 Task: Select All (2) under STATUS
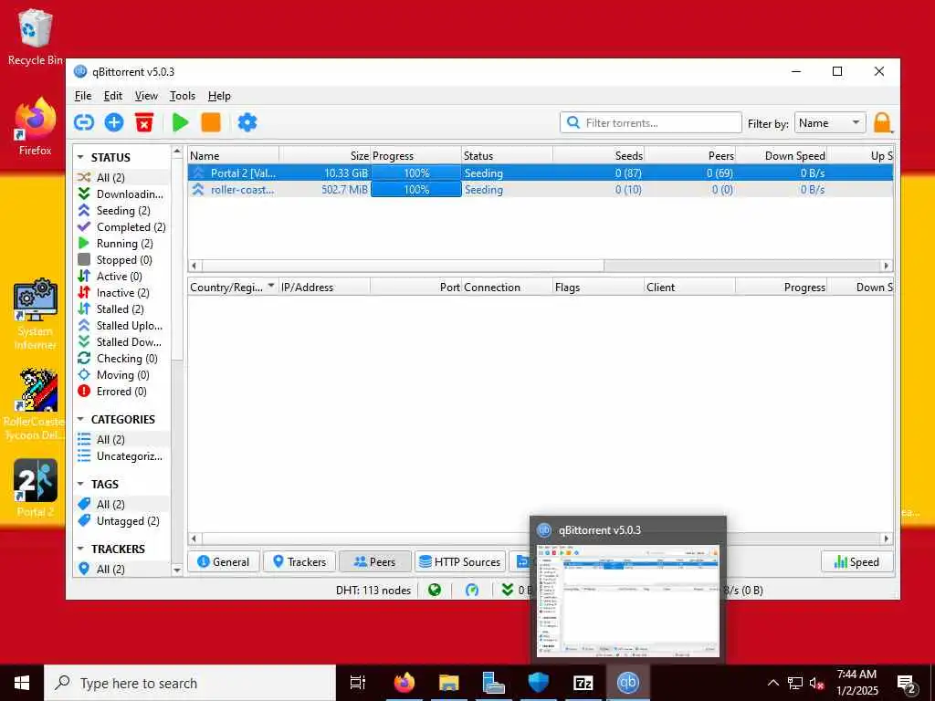121,178
